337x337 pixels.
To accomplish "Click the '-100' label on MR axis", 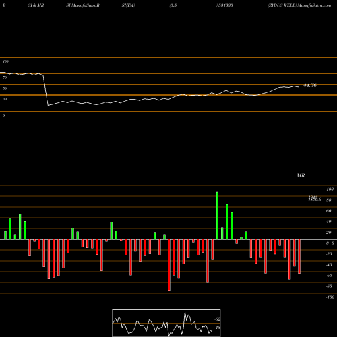I will click(330, 297).
